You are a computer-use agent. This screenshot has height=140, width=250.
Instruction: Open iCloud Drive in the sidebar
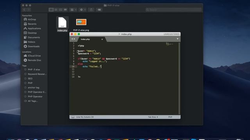coord(34,56)
